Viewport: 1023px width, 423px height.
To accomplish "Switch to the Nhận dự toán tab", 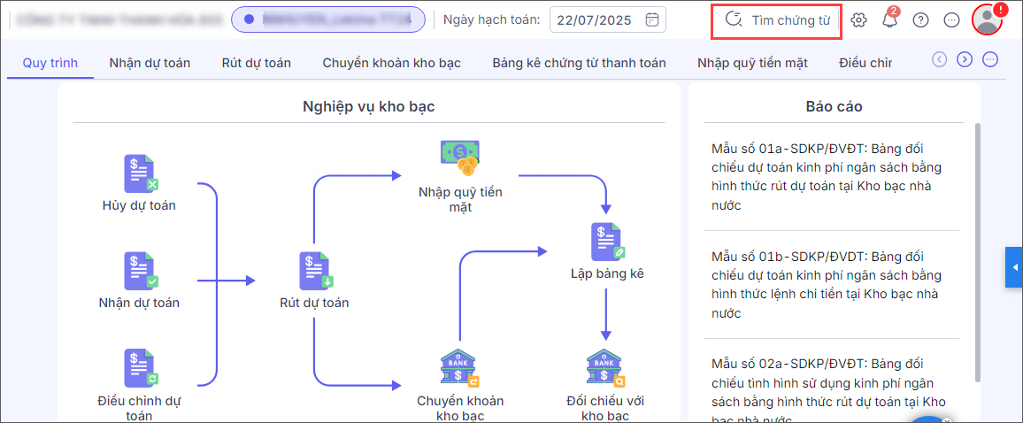I will pos(150,64).
